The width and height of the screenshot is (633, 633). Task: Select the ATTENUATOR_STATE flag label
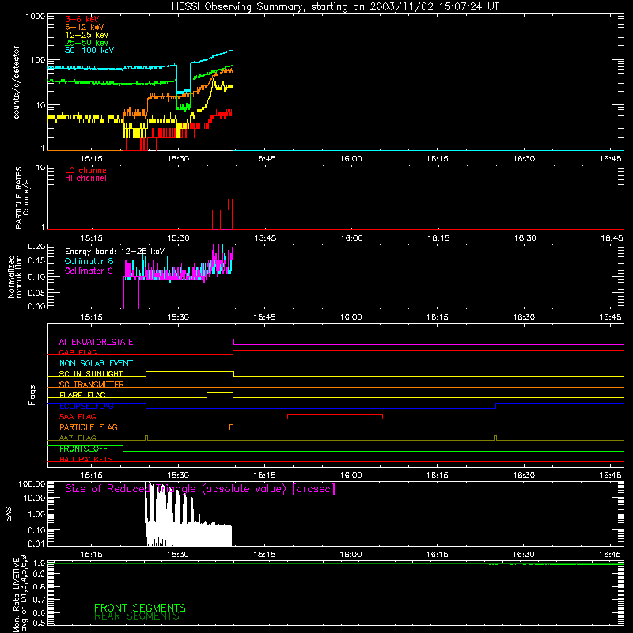pyautogui.click(x=96, y=343)
